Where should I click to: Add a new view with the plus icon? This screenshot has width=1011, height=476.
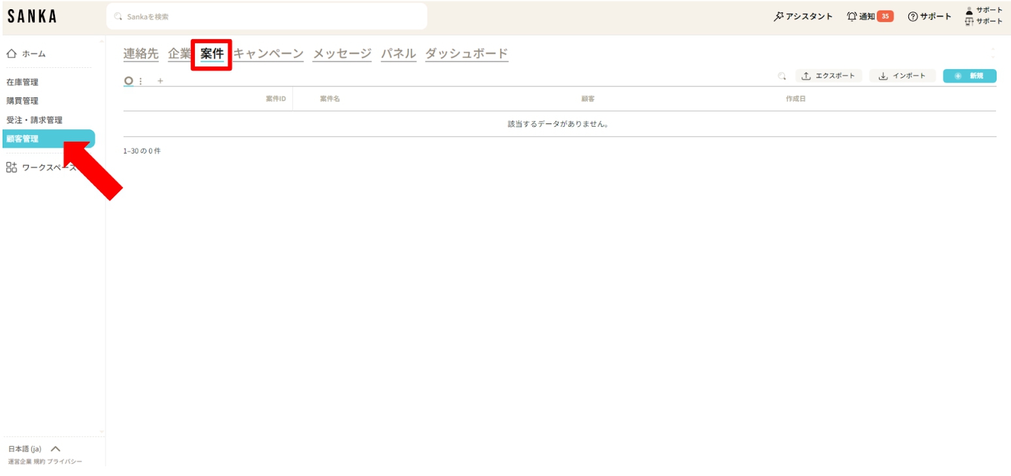[160, 81]
